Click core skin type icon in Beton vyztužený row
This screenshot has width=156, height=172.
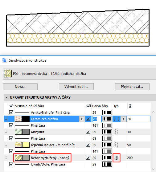(117, 158)
